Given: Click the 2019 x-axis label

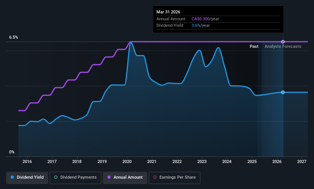Looking at the screenshot, I should coord(102,161).
